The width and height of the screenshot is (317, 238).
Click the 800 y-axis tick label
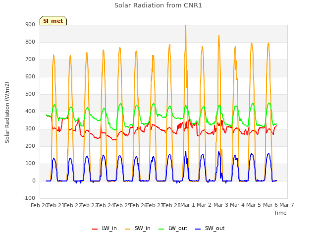click(x=30, y=42)
